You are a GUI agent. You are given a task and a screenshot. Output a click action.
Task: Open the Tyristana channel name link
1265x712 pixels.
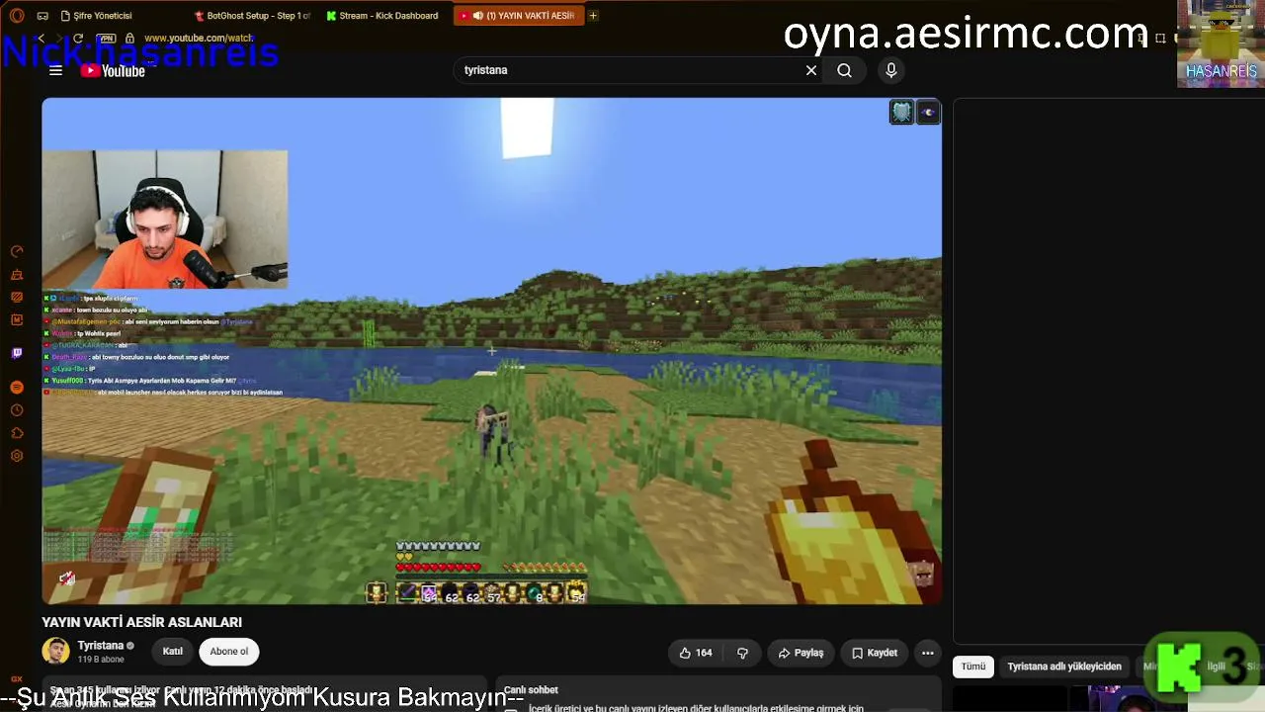tap(101, 645)
